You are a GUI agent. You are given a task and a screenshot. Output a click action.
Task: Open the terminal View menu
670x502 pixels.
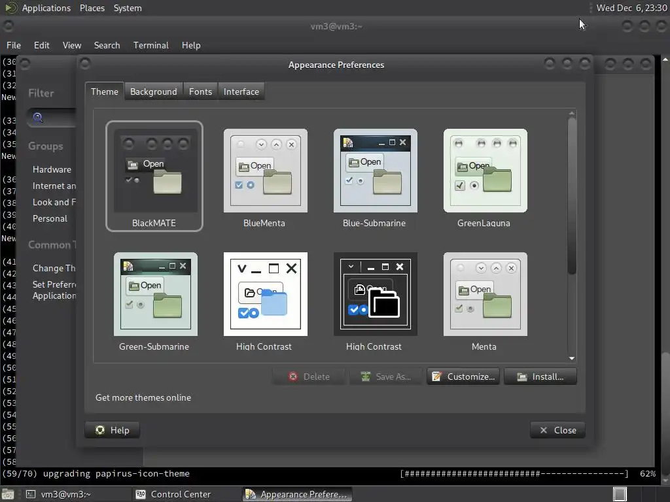tap(72, 45)
